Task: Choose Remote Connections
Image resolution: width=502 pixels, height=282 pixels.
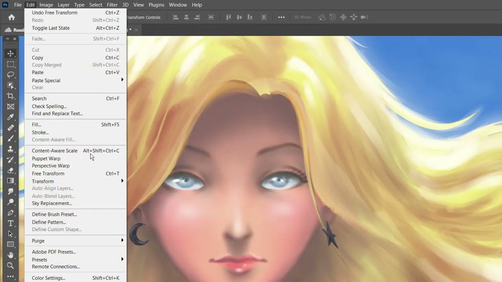Action: 76,267
